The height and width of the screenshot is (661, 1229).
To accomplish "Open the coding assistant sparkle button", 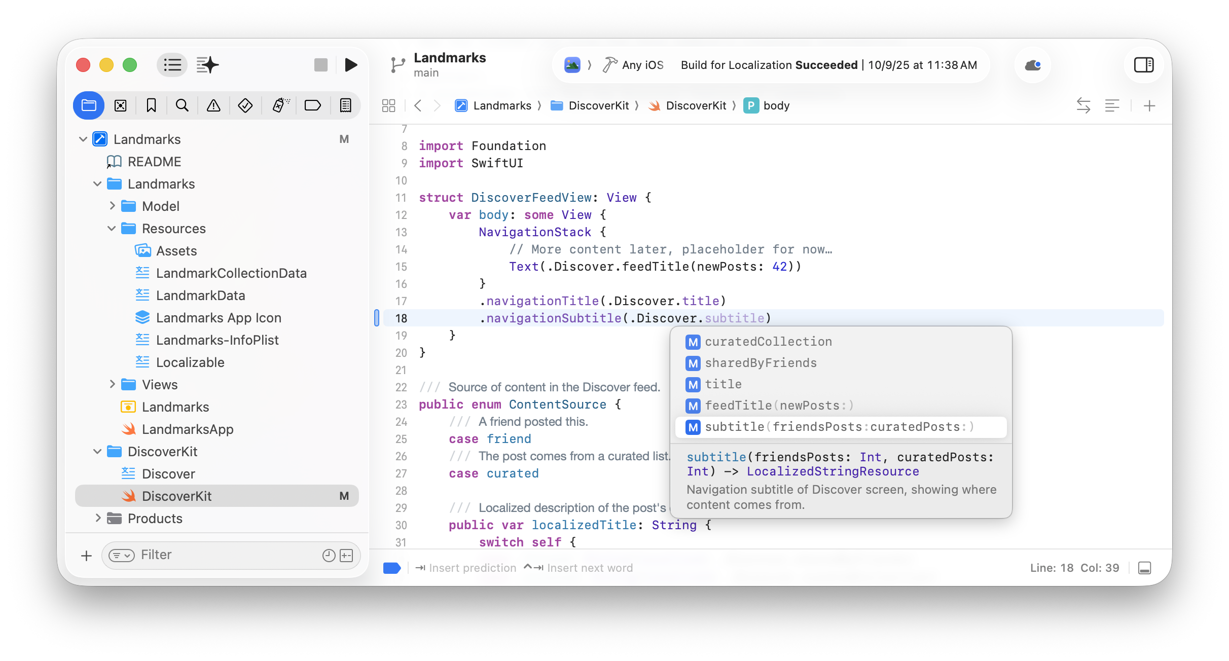I will pos(207,65).
